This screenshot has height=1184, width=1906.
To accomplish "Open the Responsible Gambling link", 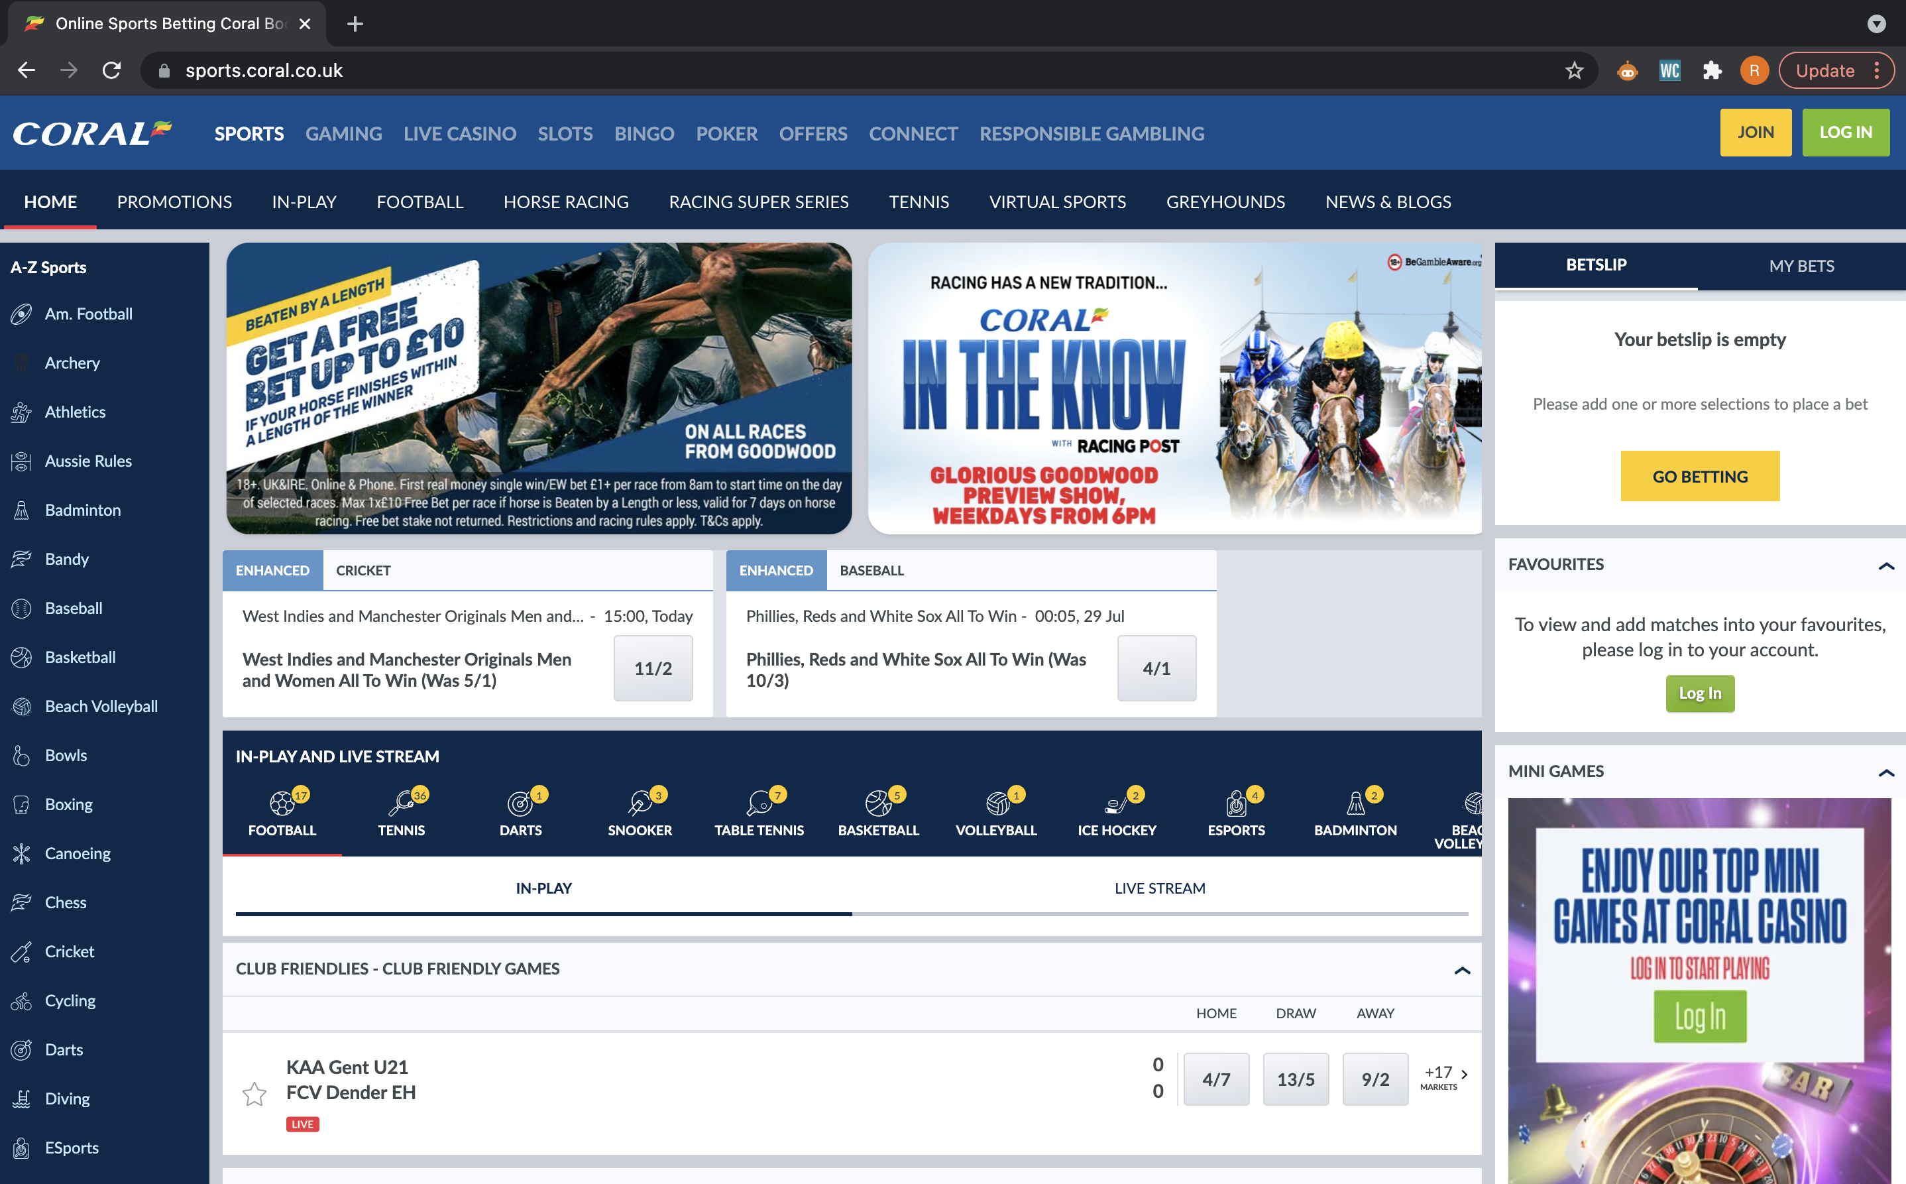I will (1091, 133).
